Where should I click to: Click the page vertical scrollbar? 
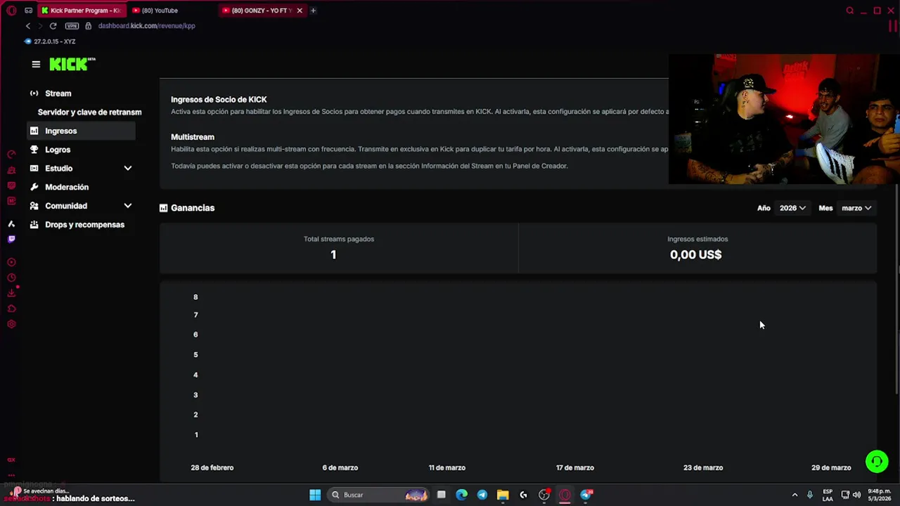click(x=896, y=288)
